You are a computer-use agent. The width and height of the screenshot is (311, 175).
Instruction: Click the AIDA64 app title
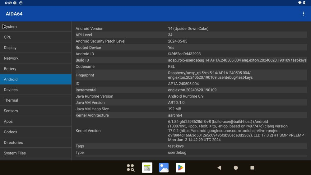pyautogui.click(x=14, y=14)
